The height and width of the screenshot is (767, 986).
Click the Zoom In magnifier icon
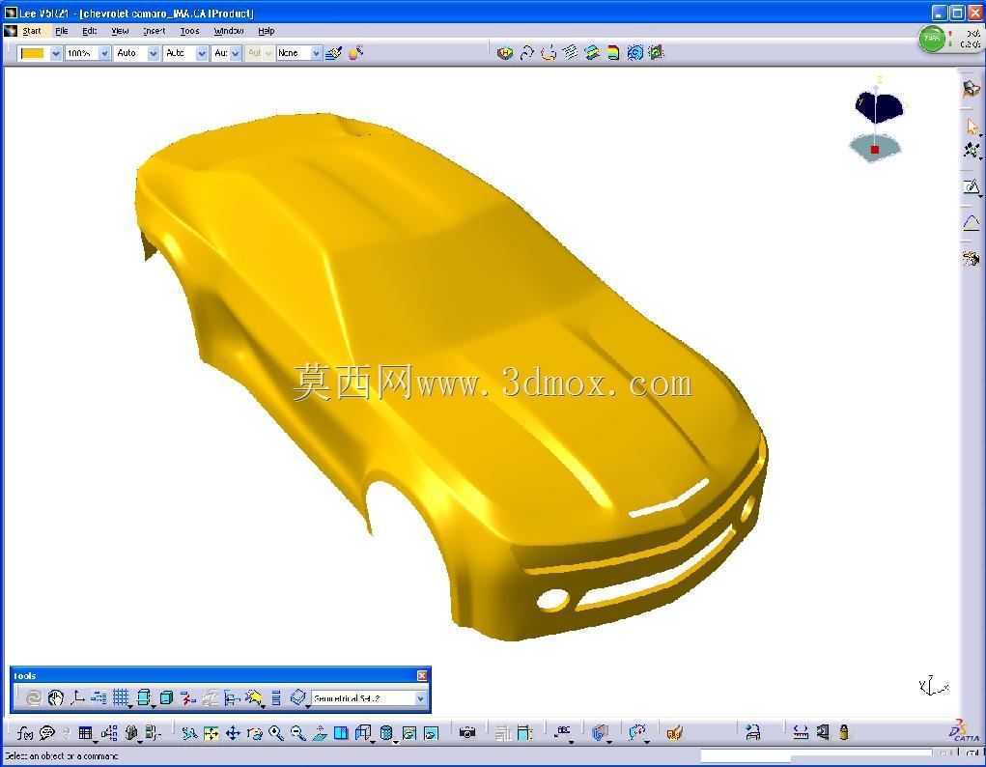pos(276,733)
